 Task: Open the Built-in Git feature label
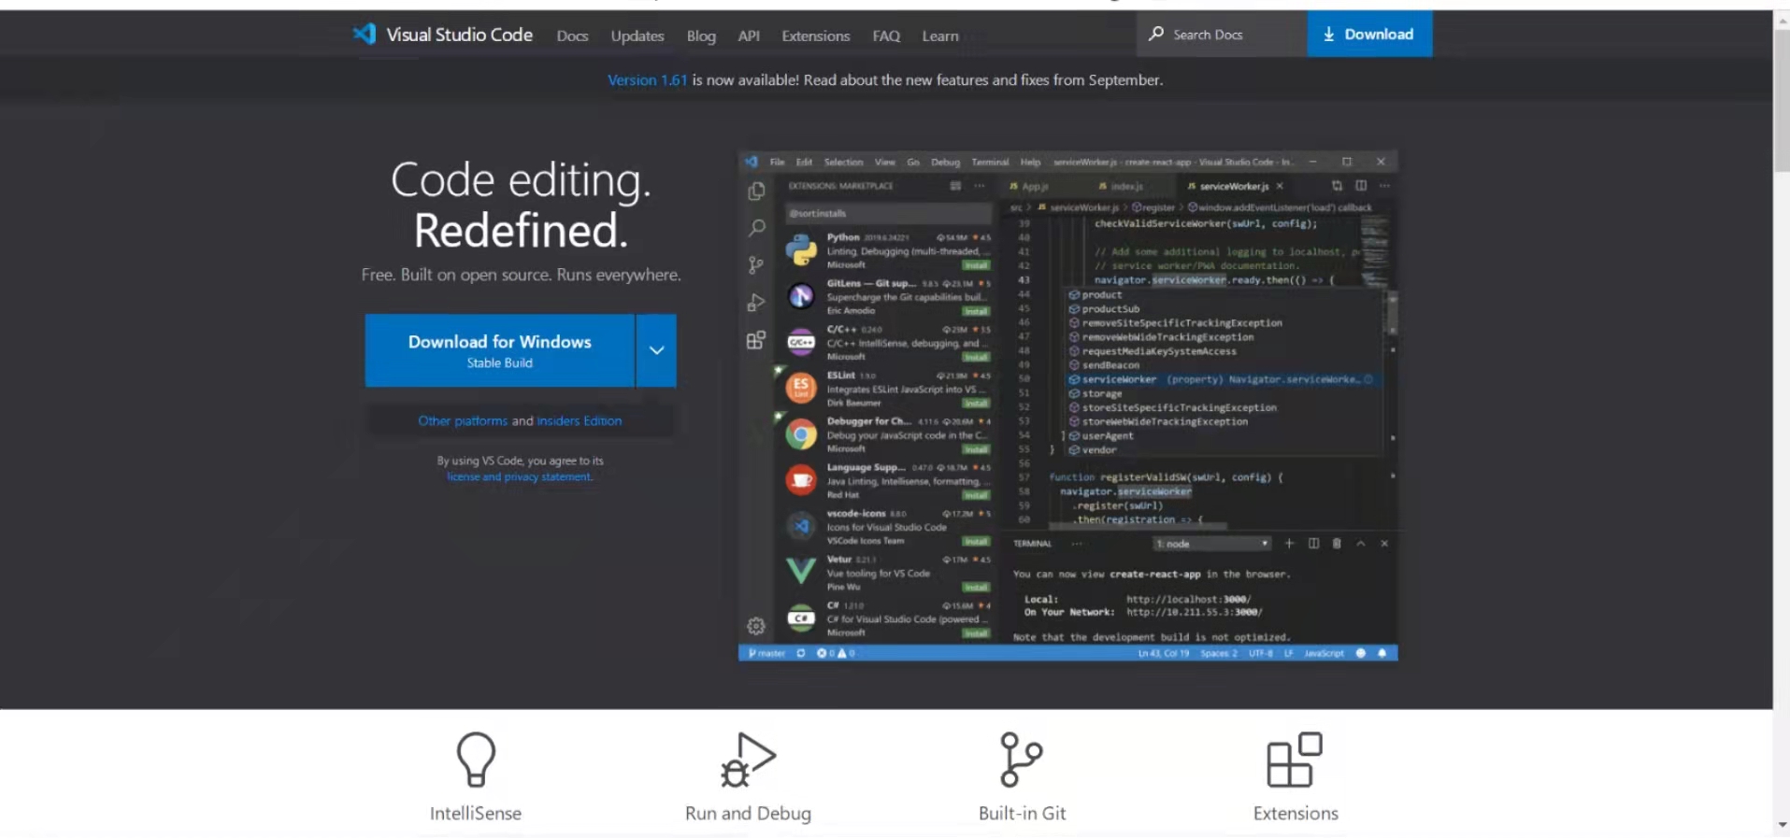coord(1022,814)
